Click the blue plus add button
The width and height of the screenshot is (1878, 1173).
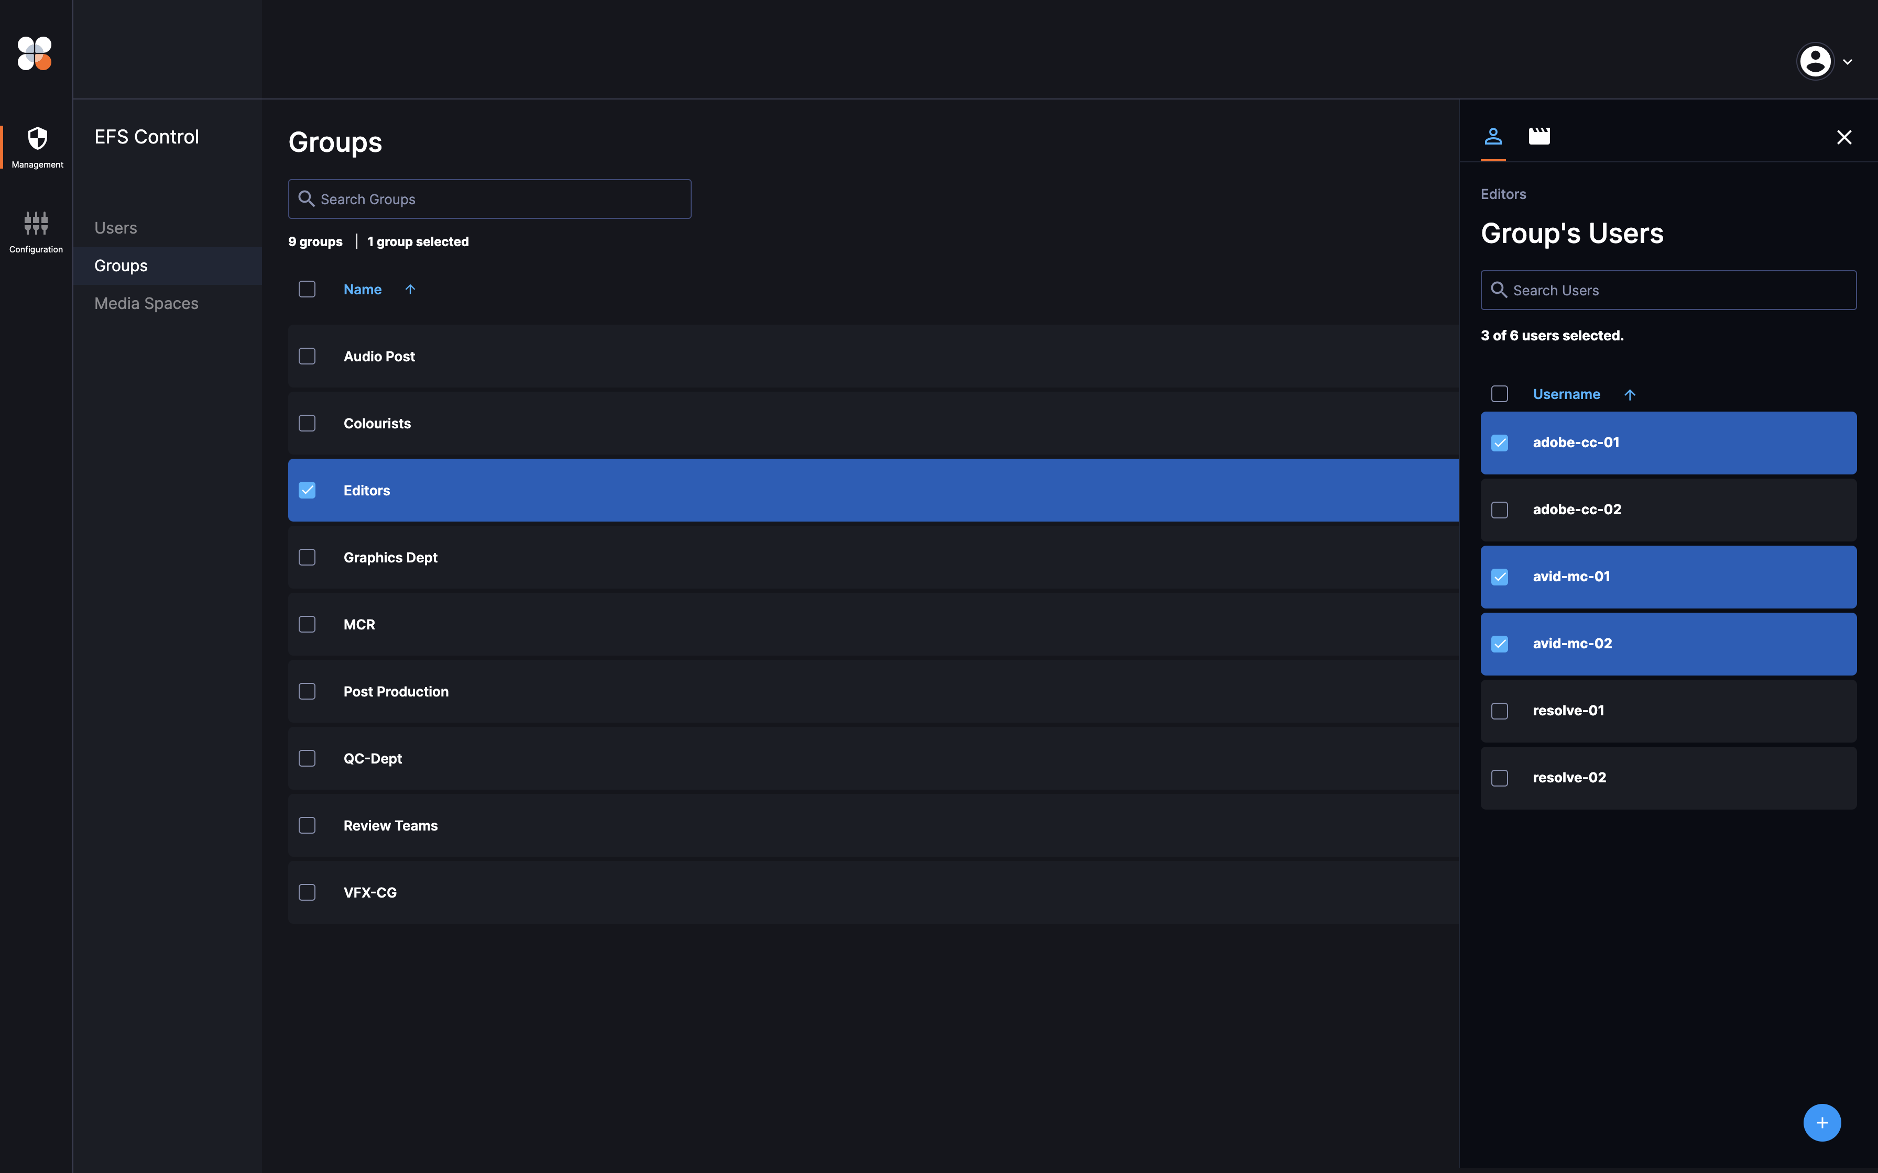coord(1821,1123)
